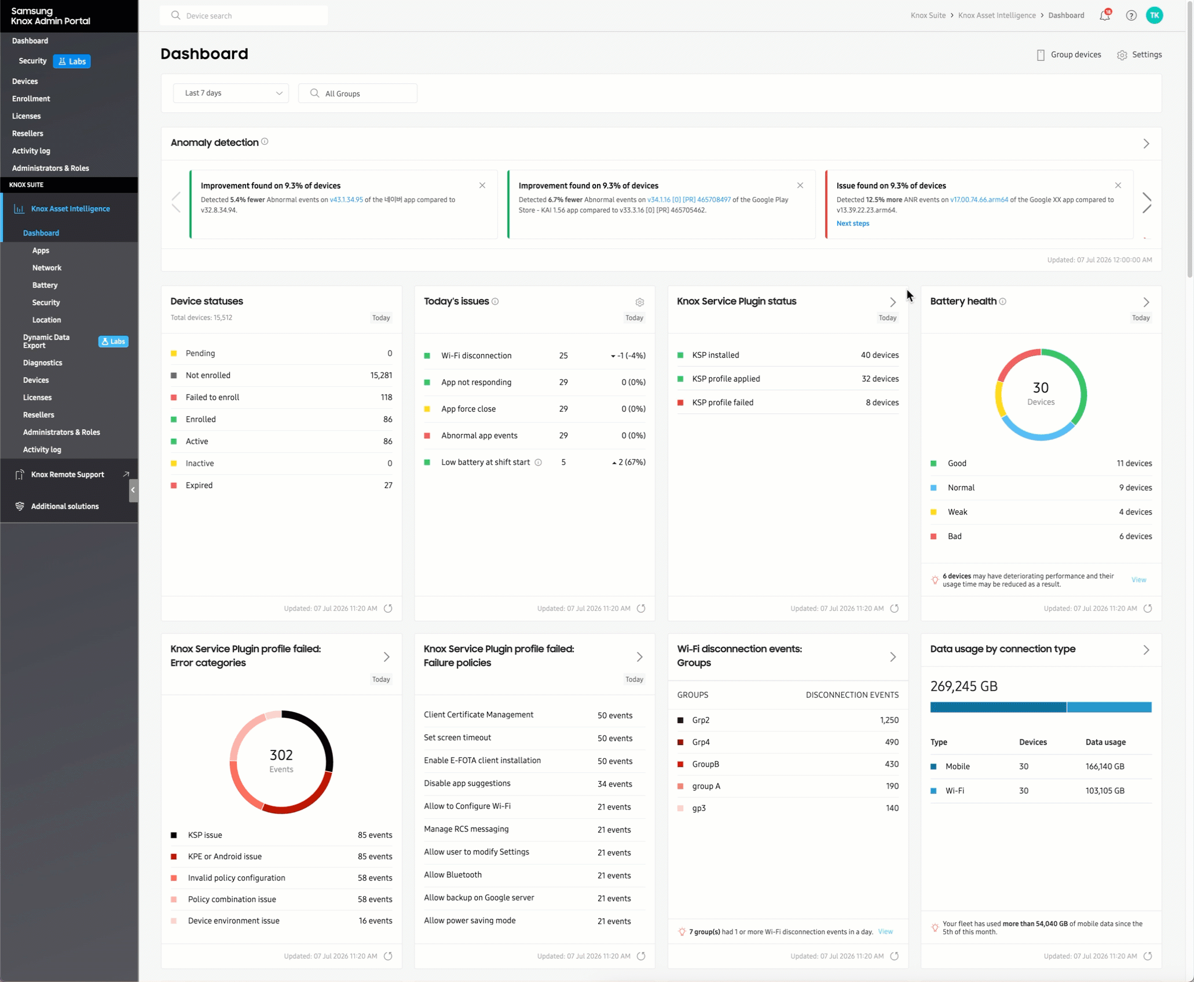Click the Additional solutions icon
The image size is (1194, 982).
[x=20, y=506]
